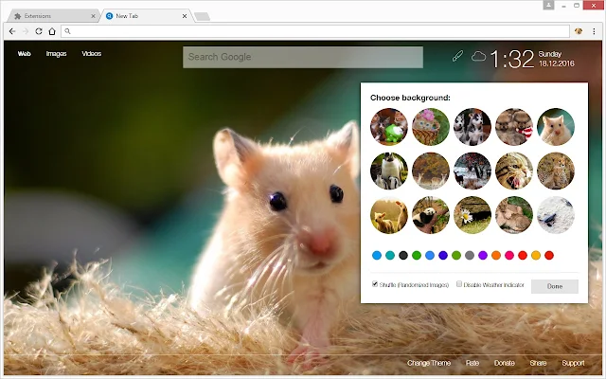Reload the page with the refresh icon

coord(39,31)
